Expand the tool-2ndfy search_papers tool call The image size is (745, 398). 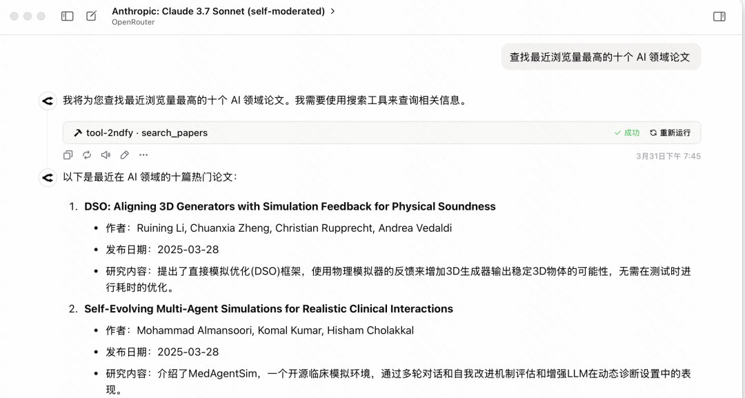(381, 133)
